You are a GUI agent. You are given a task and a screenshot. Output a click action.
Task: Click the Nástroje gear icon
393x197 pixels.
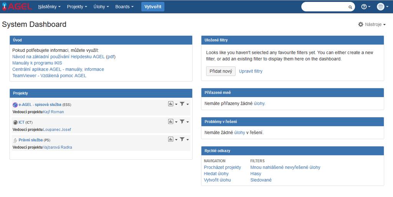point(361,24)
